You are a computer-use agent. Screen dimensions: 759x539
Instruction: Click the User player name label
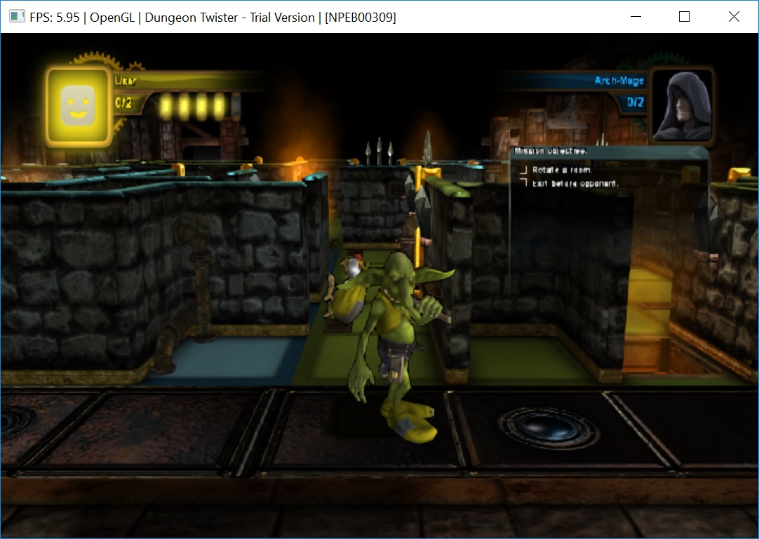point(126,81)
